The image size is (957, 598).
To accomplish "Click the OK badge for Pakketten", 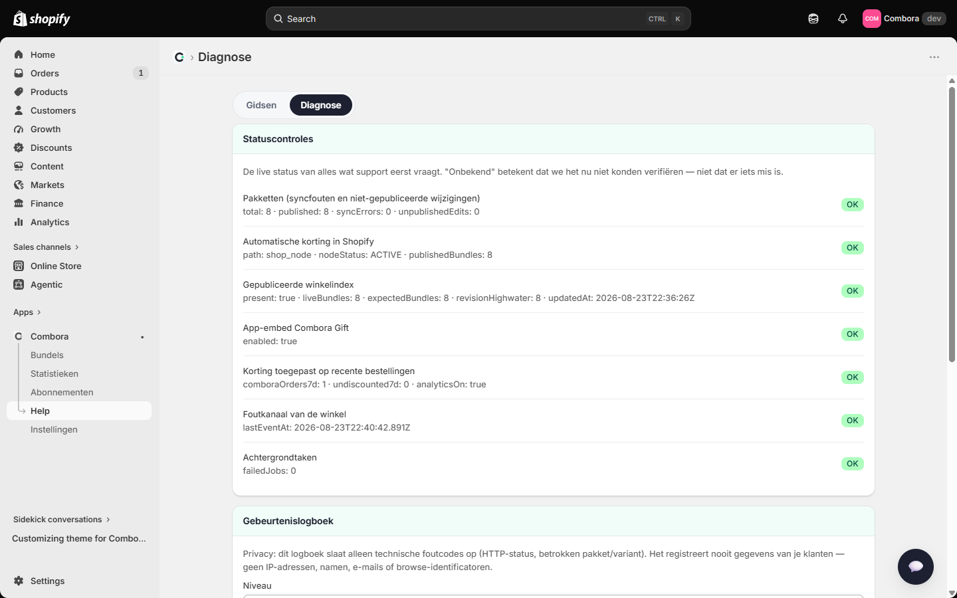I will (853, 205).
